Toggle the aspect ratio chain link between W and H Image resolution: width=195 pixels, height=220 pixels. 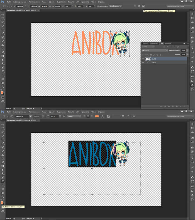(x=50, y=6)
